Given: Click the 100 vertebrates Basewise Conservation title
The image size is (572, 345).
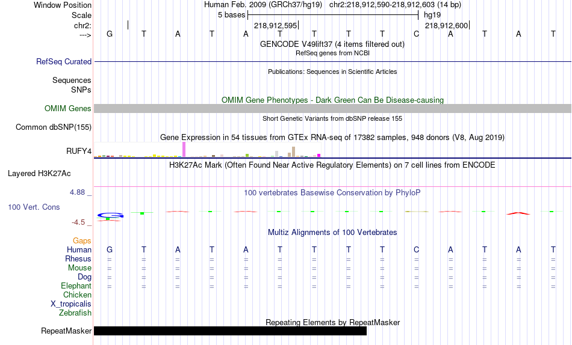Looking at the screenshot, I should coord(332,193).
